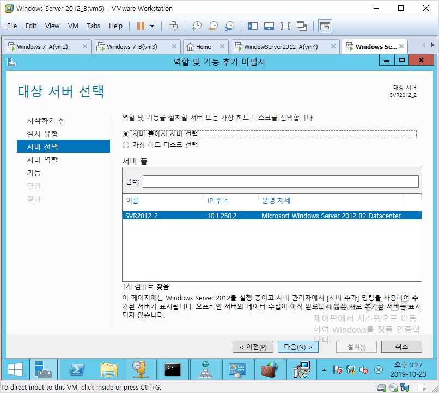This screenshot has height=393, width=439.
Task: Switch to WindowServer2012_A(vm4) tab
Action: point(281,47)
